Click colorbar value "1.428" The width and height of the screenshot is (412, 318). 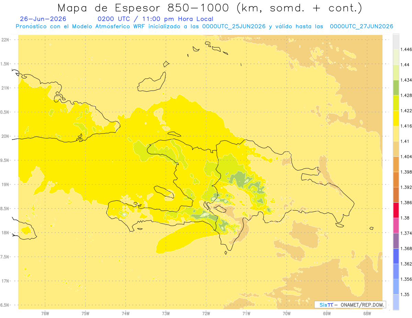click(406, 95)
